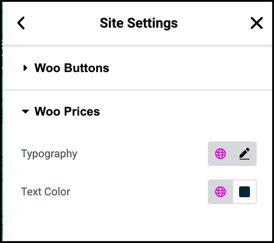
Task: Expand the Woo Buttons section triangle
Action: tap(25, 68)
